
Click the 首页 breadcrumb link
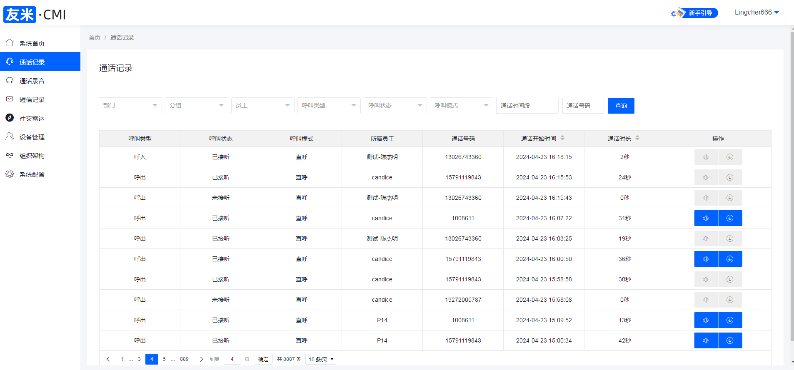tap(95, 37)
